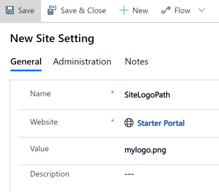Expand the Flow dropdown chevron
Viewport: 219px width, 192px height.
coord(201,10)
